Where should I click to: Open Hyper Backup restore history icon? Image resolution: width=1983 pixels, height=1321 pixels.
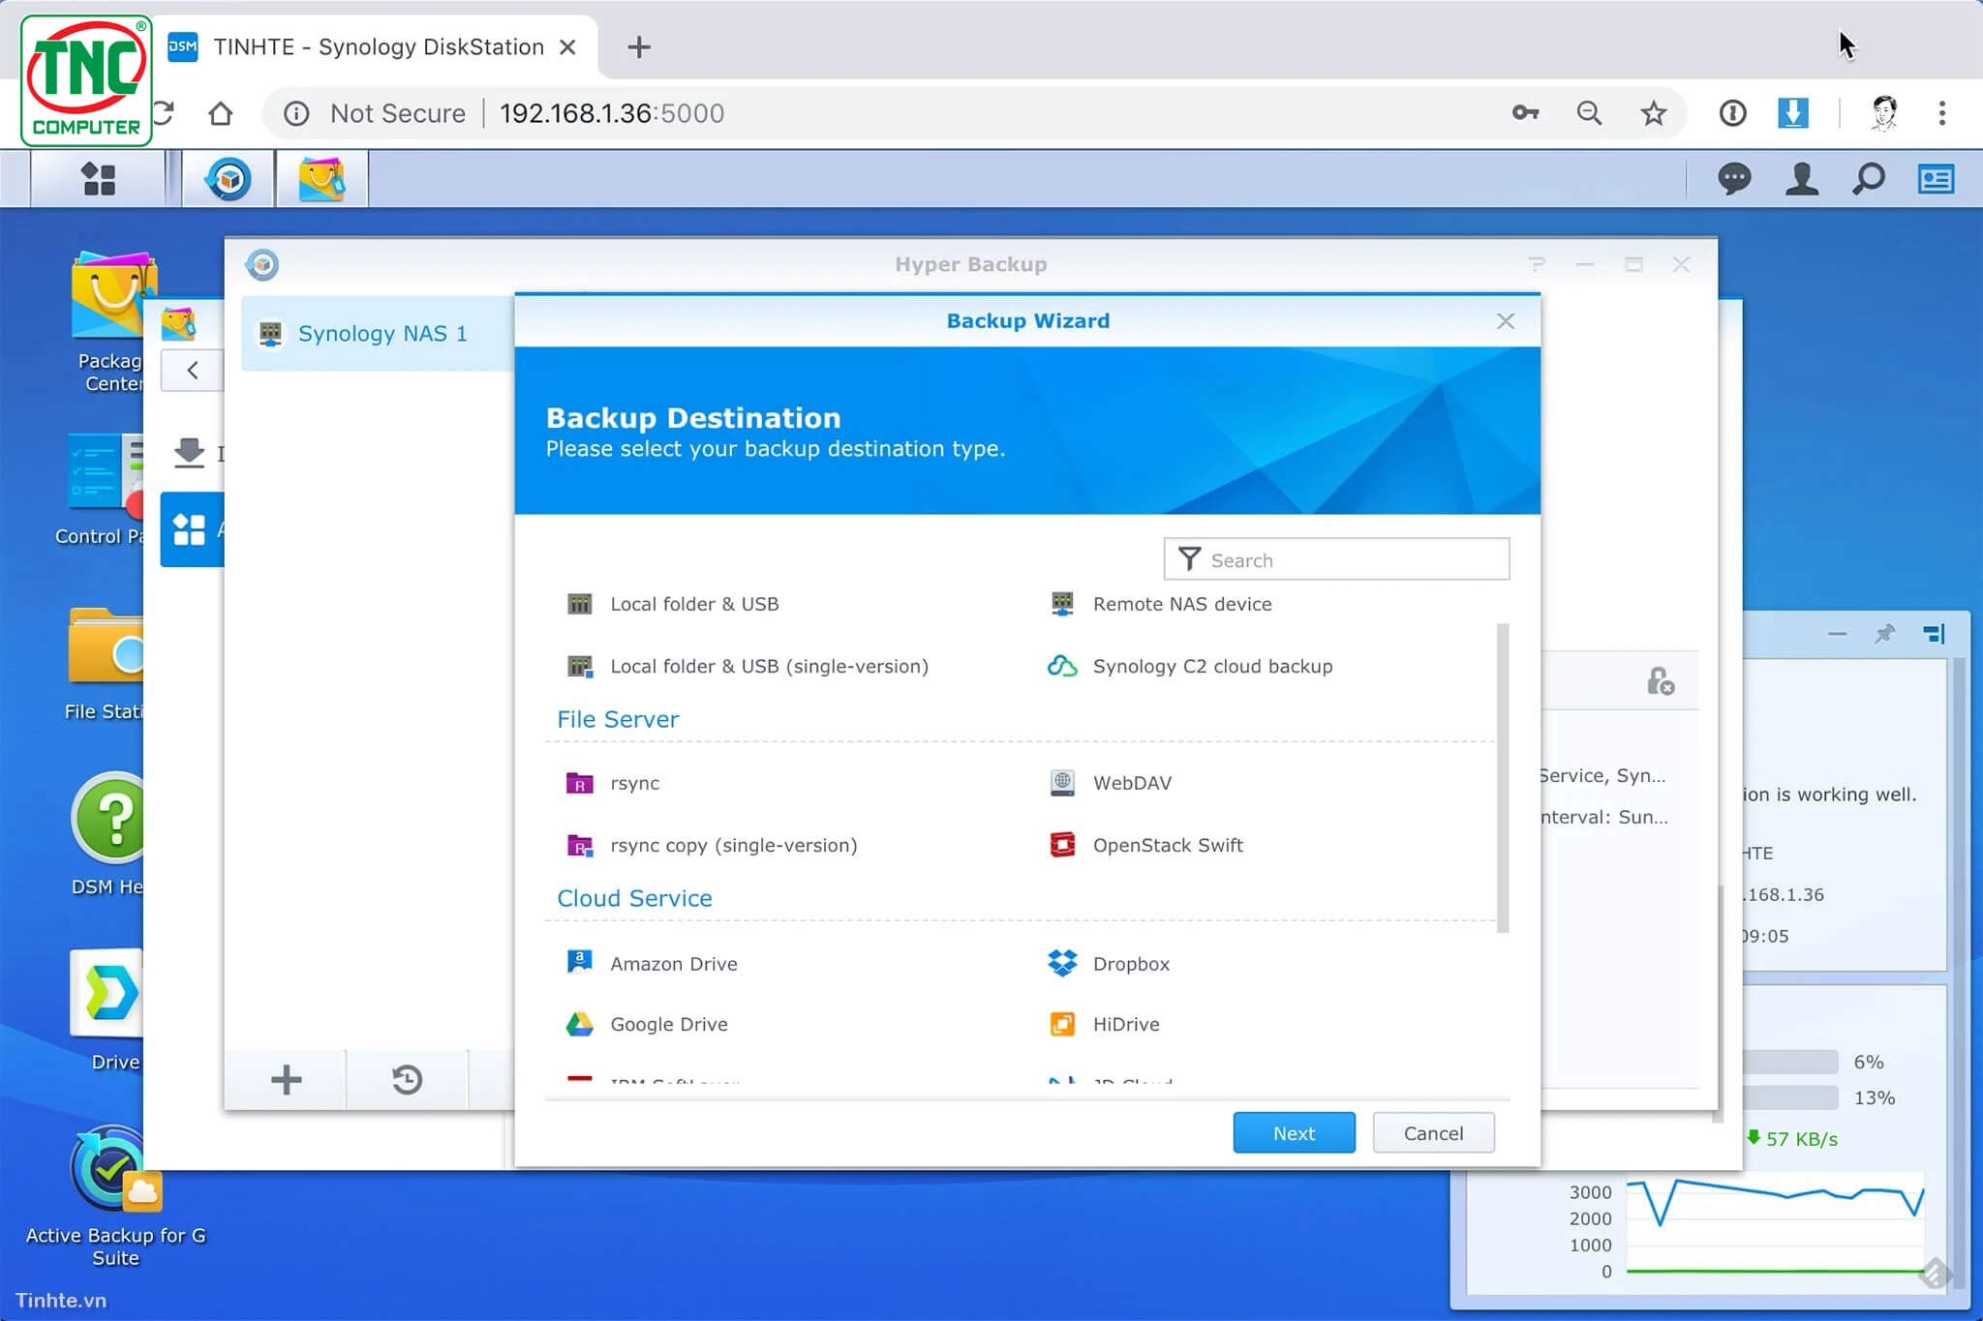(407, 1079)
